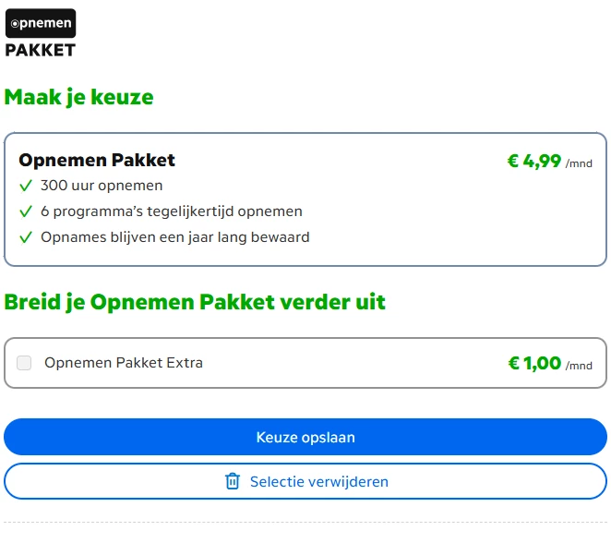Click the Breid je Opnemen Pakket heading
The image size is (611, 543).
195,302
